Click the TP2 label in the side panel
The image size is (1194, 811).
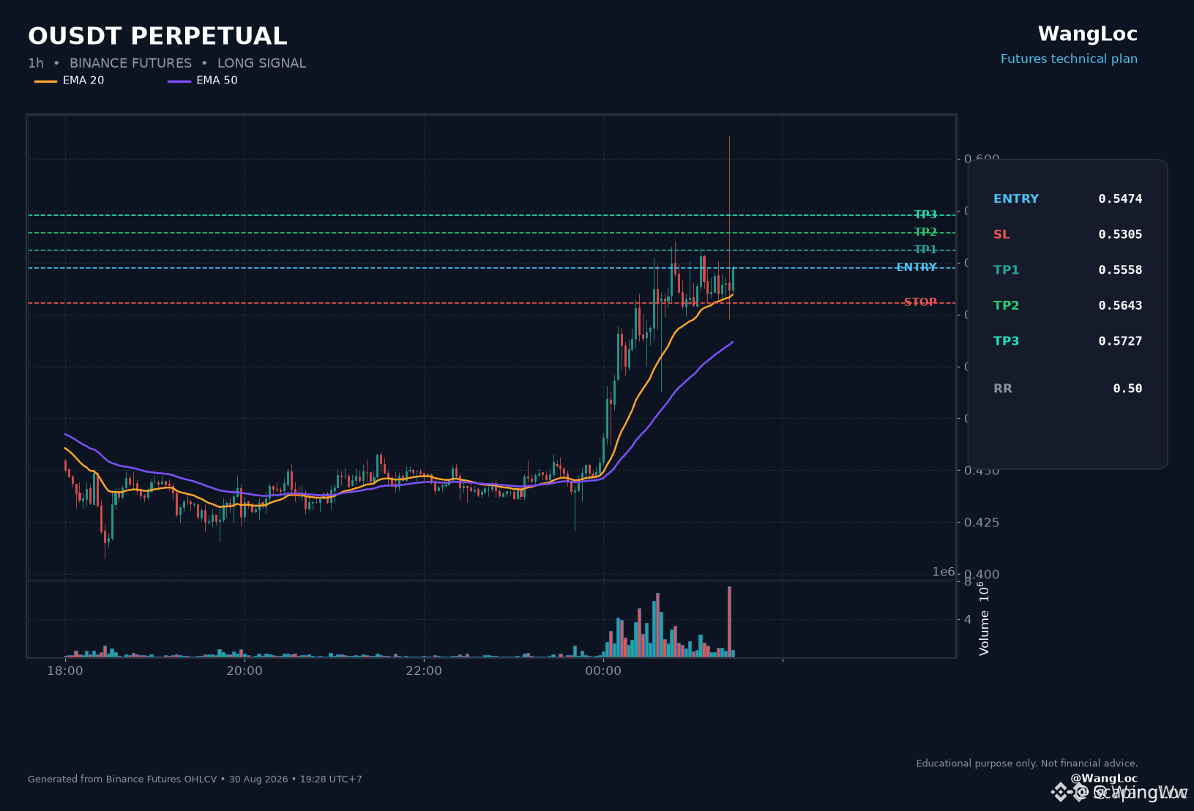click(1006, 306)
